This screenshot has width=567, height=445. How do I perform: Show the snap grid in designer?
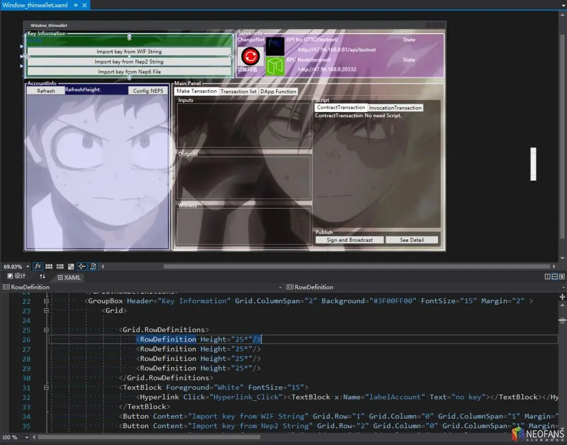(x=49, y=266)
